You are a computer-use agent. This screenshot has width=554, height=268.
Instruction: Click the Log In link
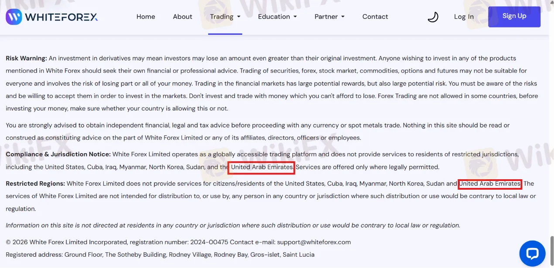coord(464,17)
